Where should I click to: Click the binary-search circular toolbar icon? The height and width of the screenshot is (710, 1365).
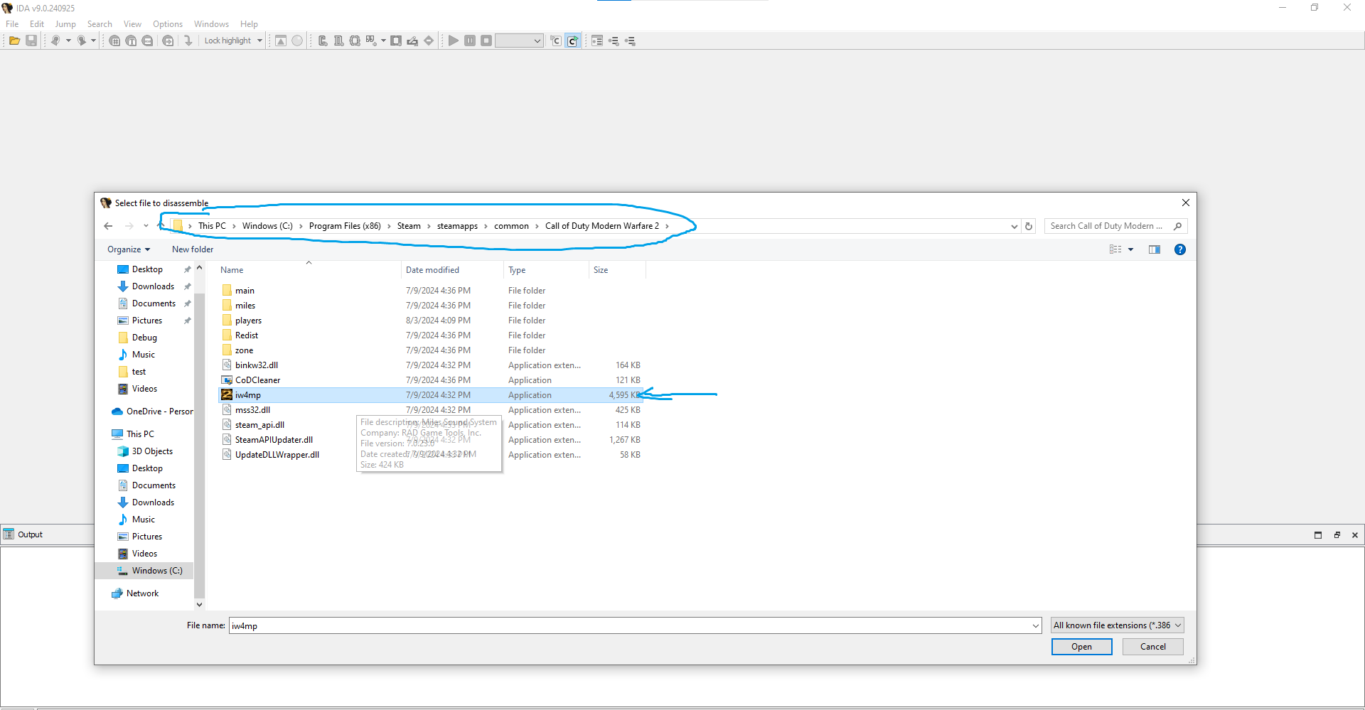[147, 41]
